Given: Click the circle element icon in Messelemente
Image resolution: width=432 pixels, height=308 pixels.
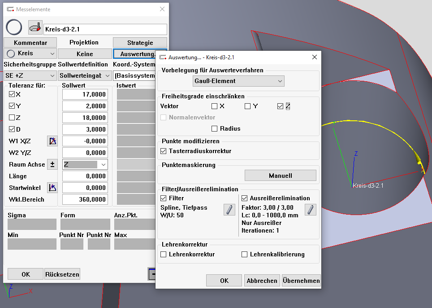Looking at the screenshot, I should (x=14, y=28).
